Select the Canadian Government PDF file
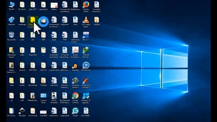The width and height of the screenshot is (217, 122). [x=97, y=7]
